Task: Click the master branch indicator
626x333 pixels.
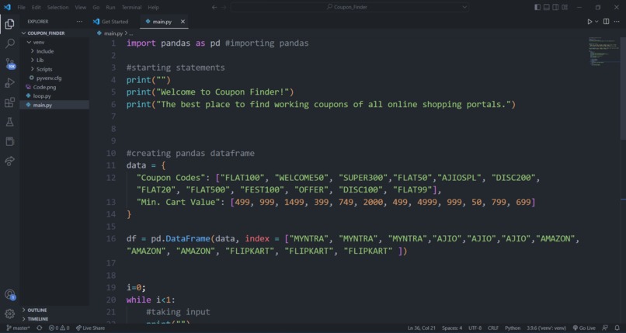Action: [19, 328]
